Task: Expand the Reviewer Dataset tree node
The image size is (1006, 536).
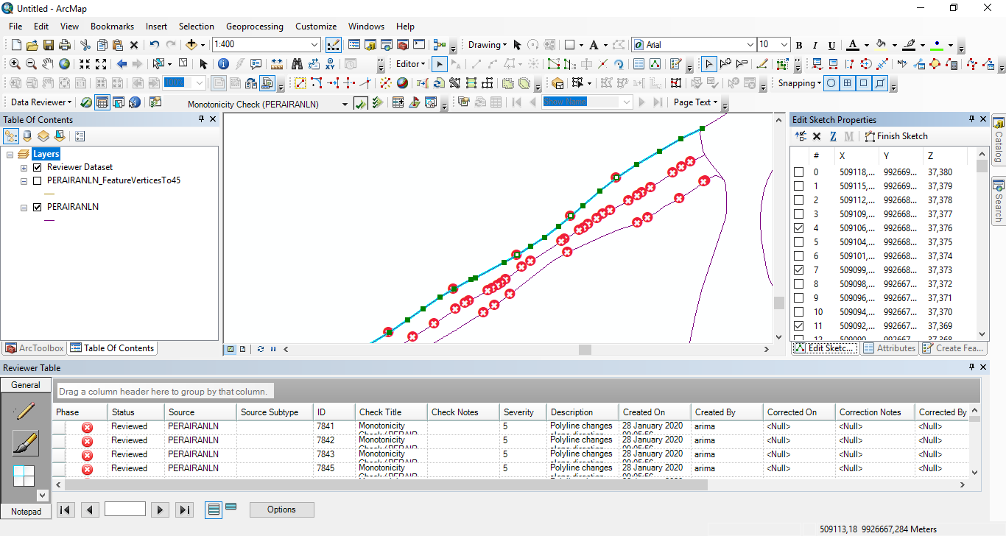Action: [24, 168]
